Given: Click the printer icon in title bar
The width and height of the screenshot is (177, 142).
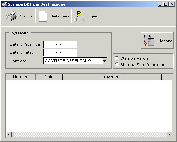Looking at the screenshot, I should [x=4, y=4].
